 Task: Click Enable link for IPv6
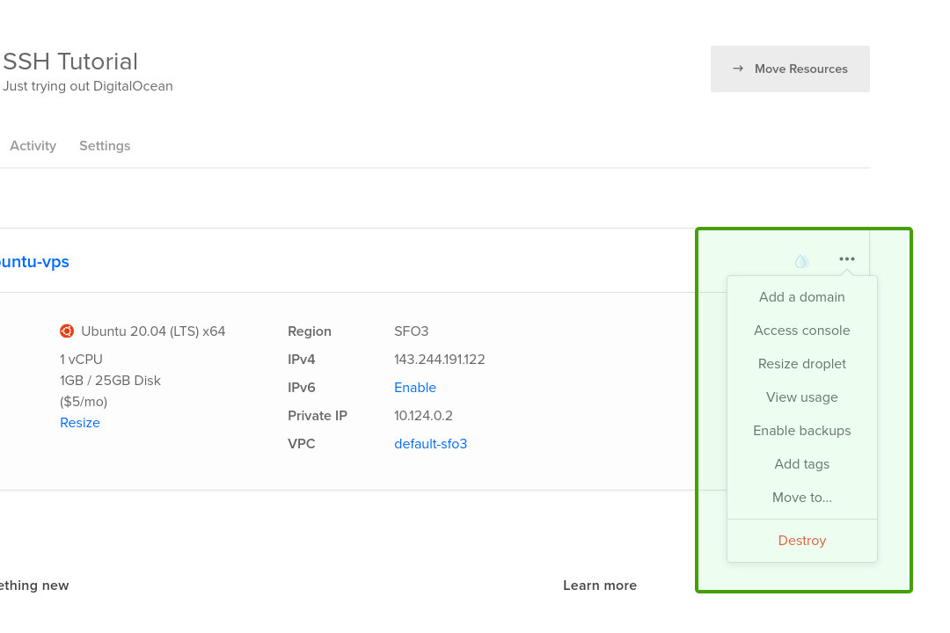click(x=415, y=388)
